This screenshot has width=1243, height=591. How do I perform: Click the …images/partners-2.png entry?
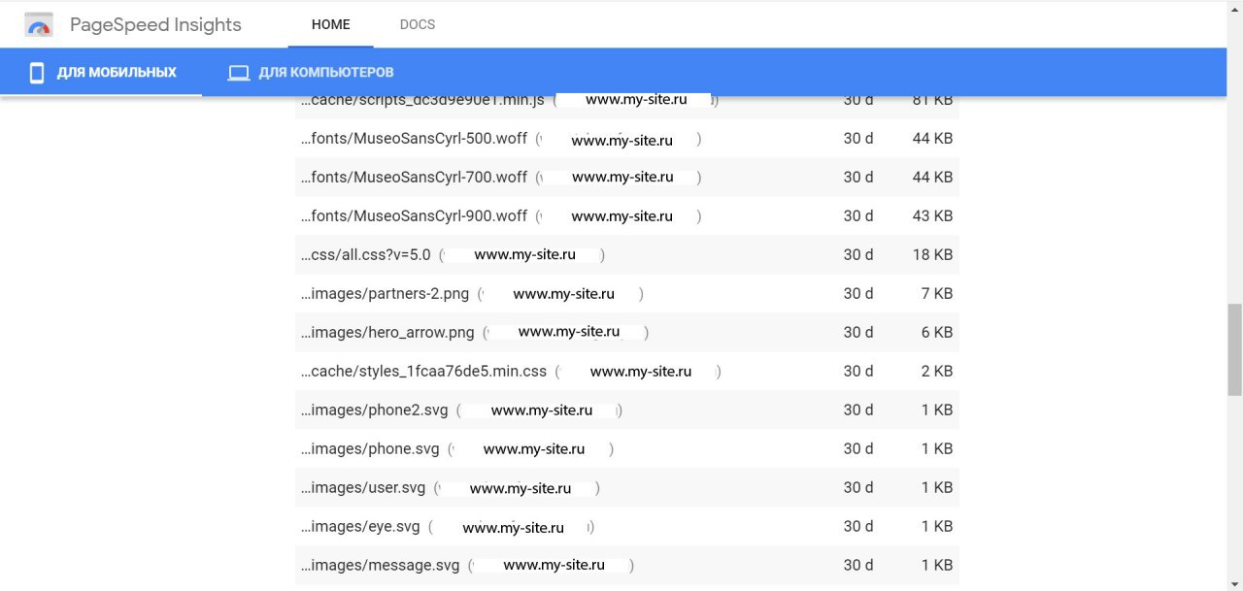pos(386,293)
